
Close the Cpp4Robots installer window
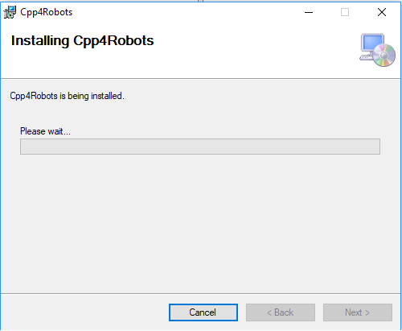tap(382, 12)
